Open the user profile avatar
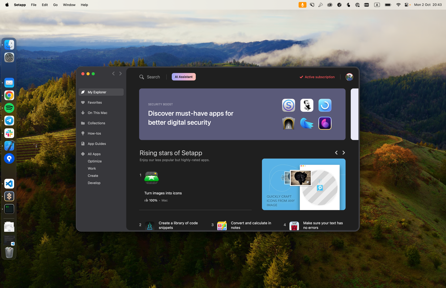 point(349,77)
